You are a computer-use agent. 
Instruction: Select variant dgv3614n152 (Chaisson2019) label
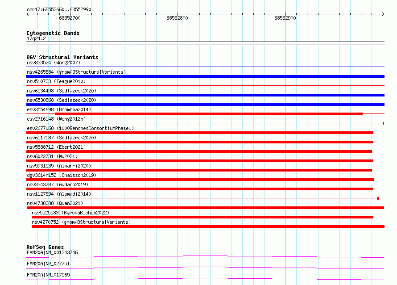(62, 175)
